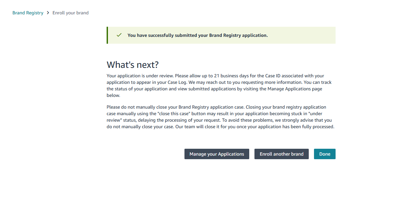Select the Enroll your brand breadcrumb

pos(71,13)
